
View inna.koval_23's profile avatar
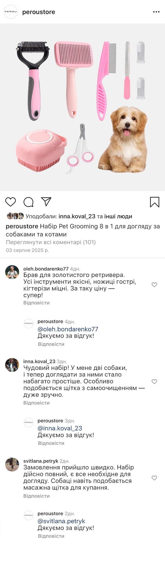click(x=12, y=365)
